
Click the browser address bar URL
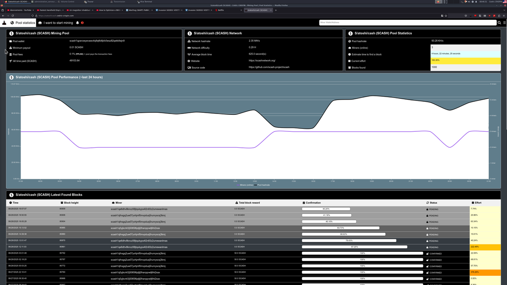[56, 16]
